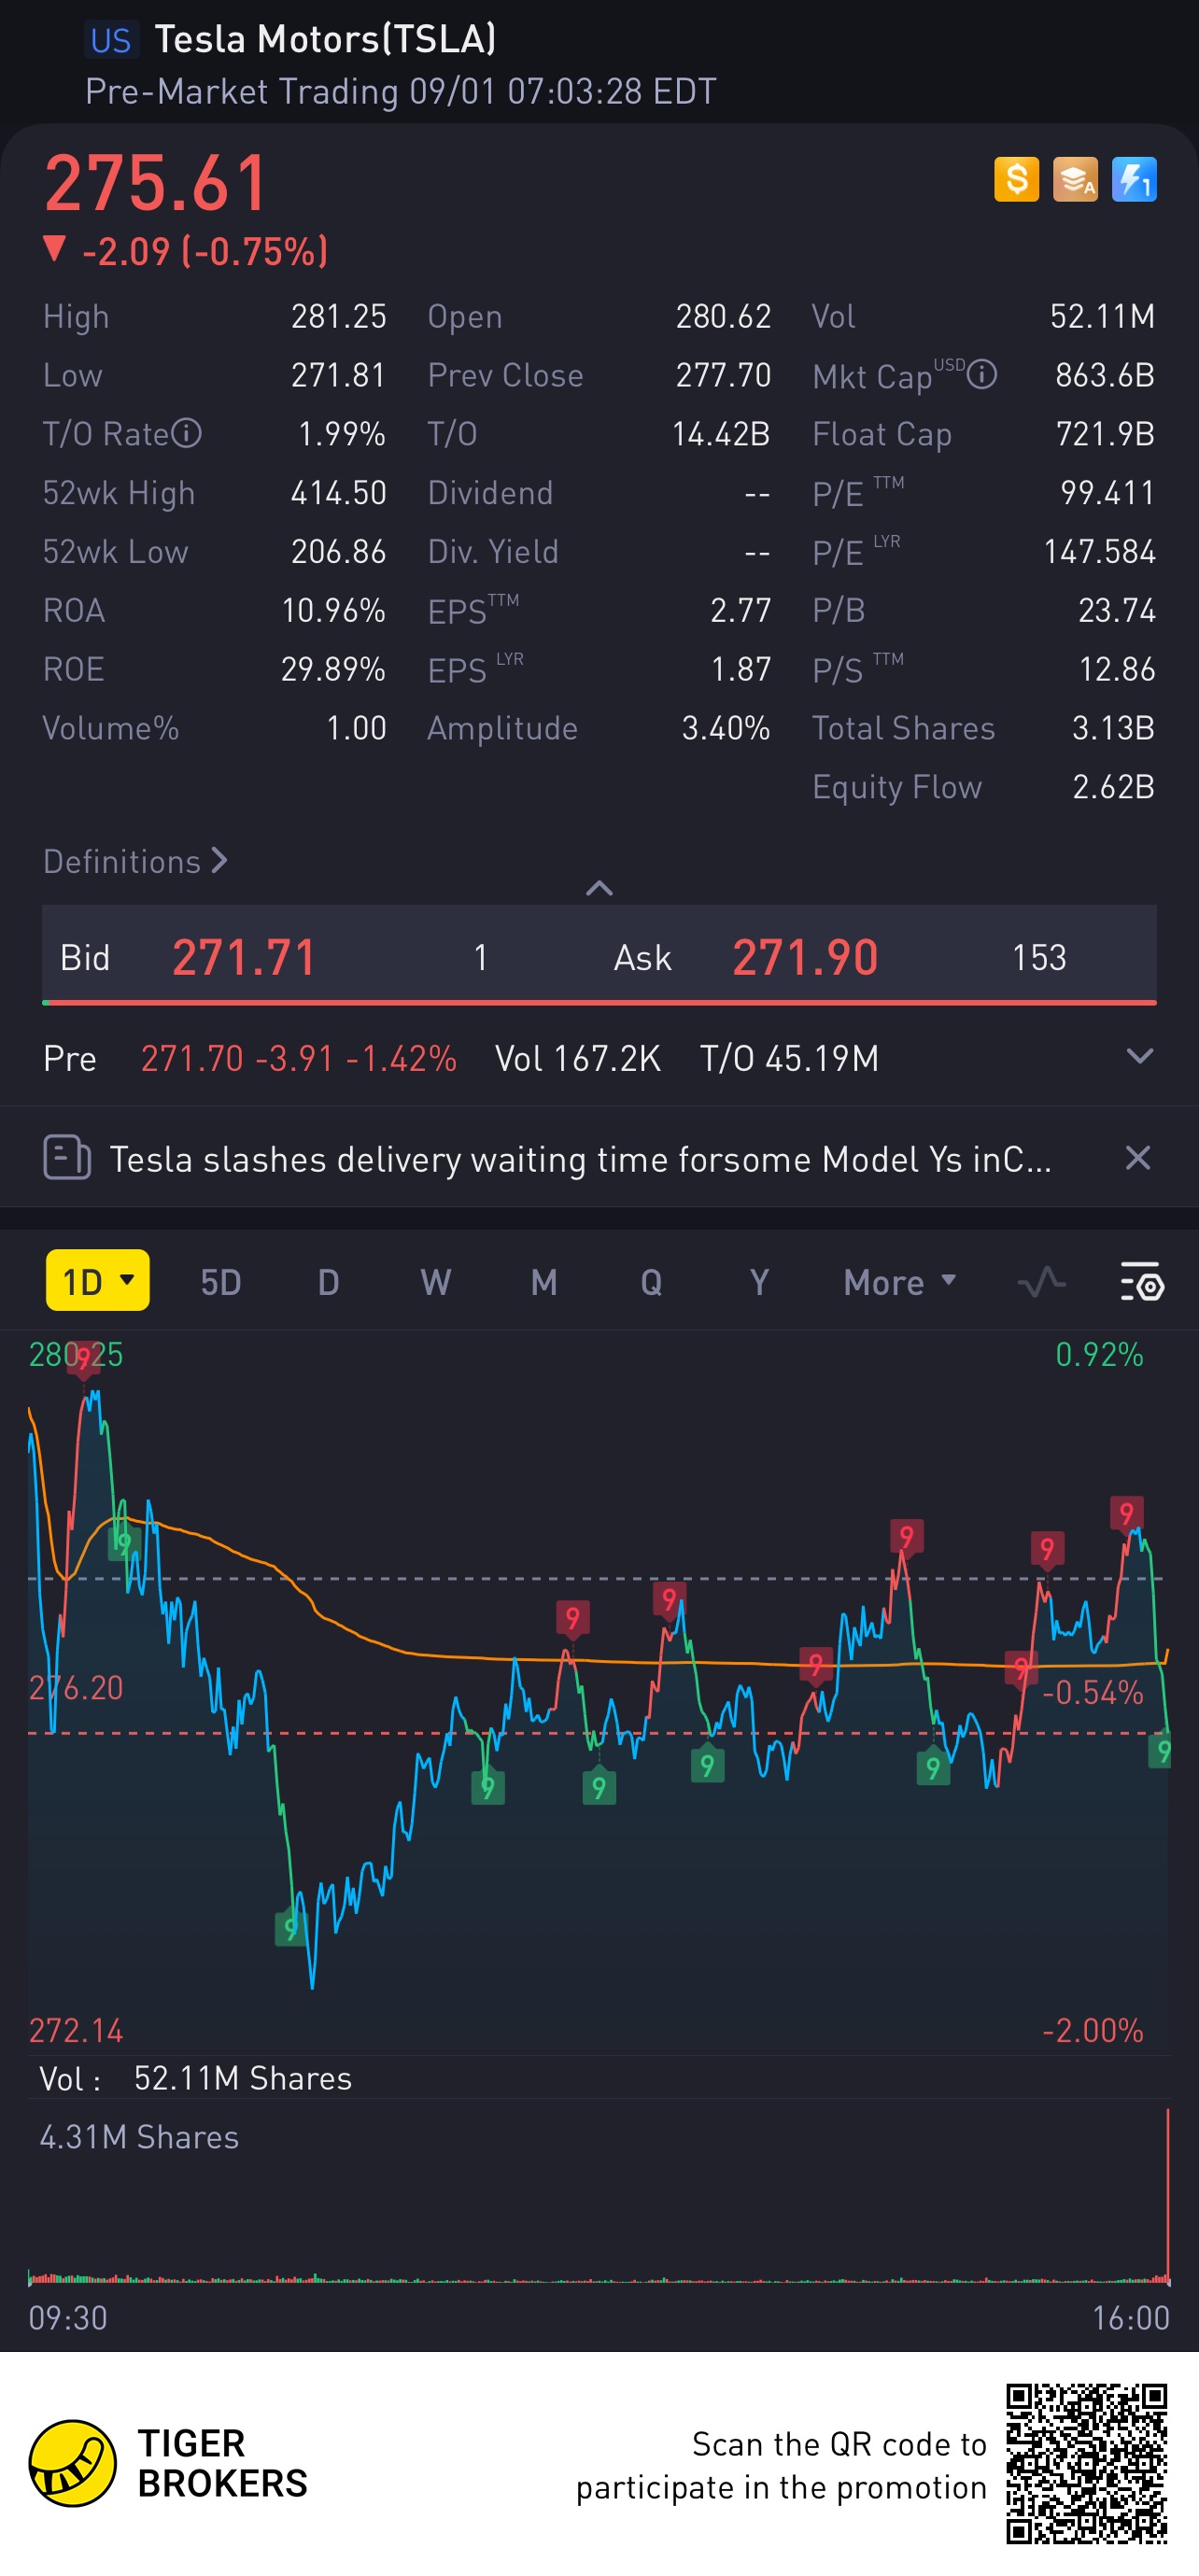Screen dimensions: 1199x2576
Task: Select the Prev Close value 277.70
Action: [723, 375]
